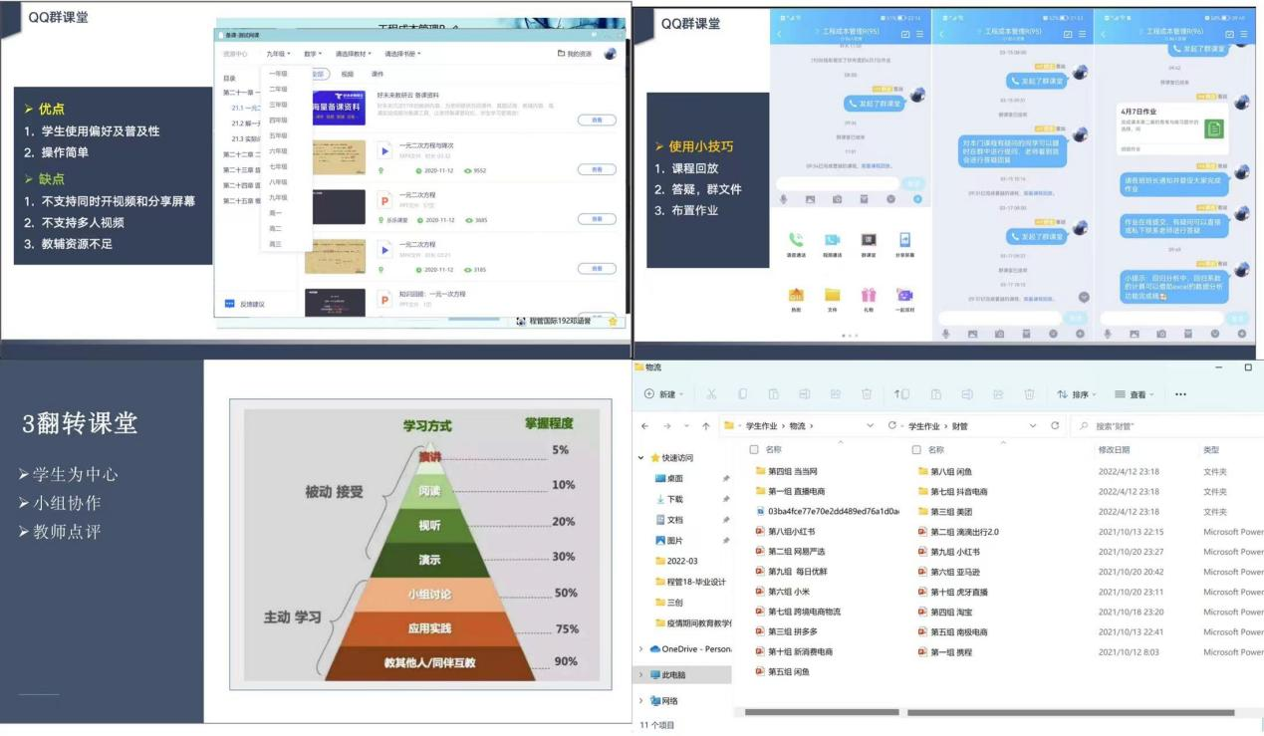Choose 五年级 from the grade list
The image size is (1264, 736).
278,135
